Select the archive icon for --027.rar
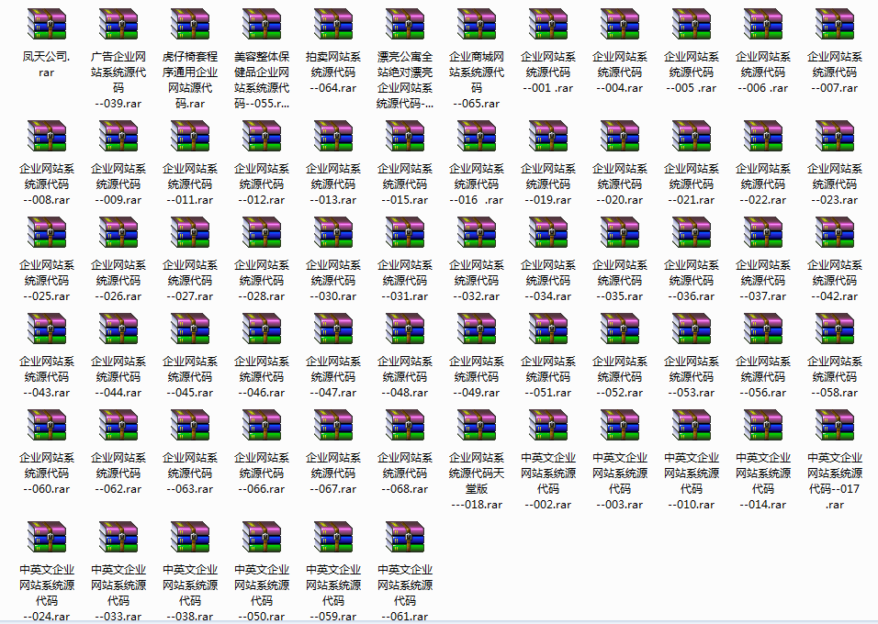 [190, 232]
